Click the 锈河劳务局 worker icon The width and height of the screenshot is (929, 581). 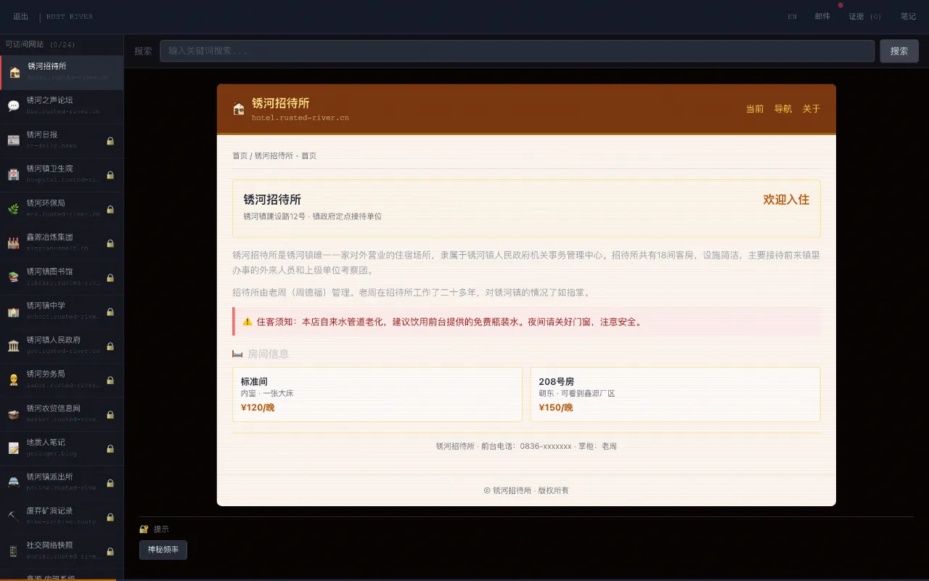14,379
